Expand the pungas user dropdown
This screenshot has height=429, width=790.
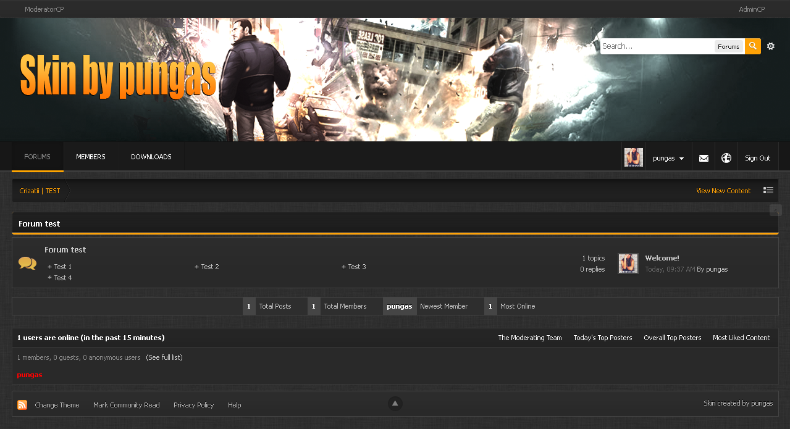point(668,158)
